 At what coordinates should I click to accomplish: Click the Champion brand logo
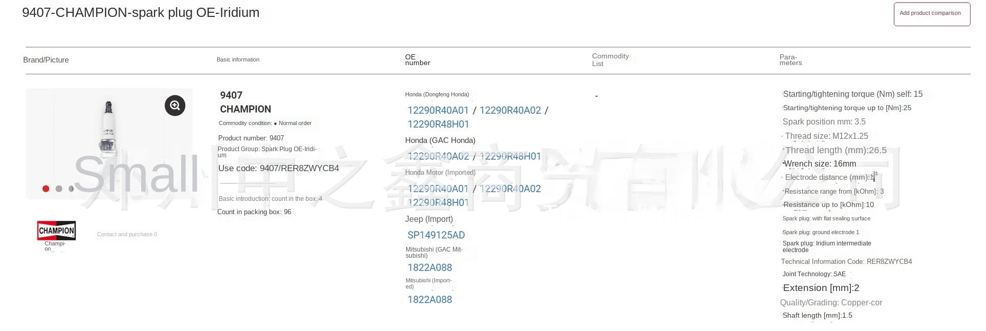tap(56, 231)
